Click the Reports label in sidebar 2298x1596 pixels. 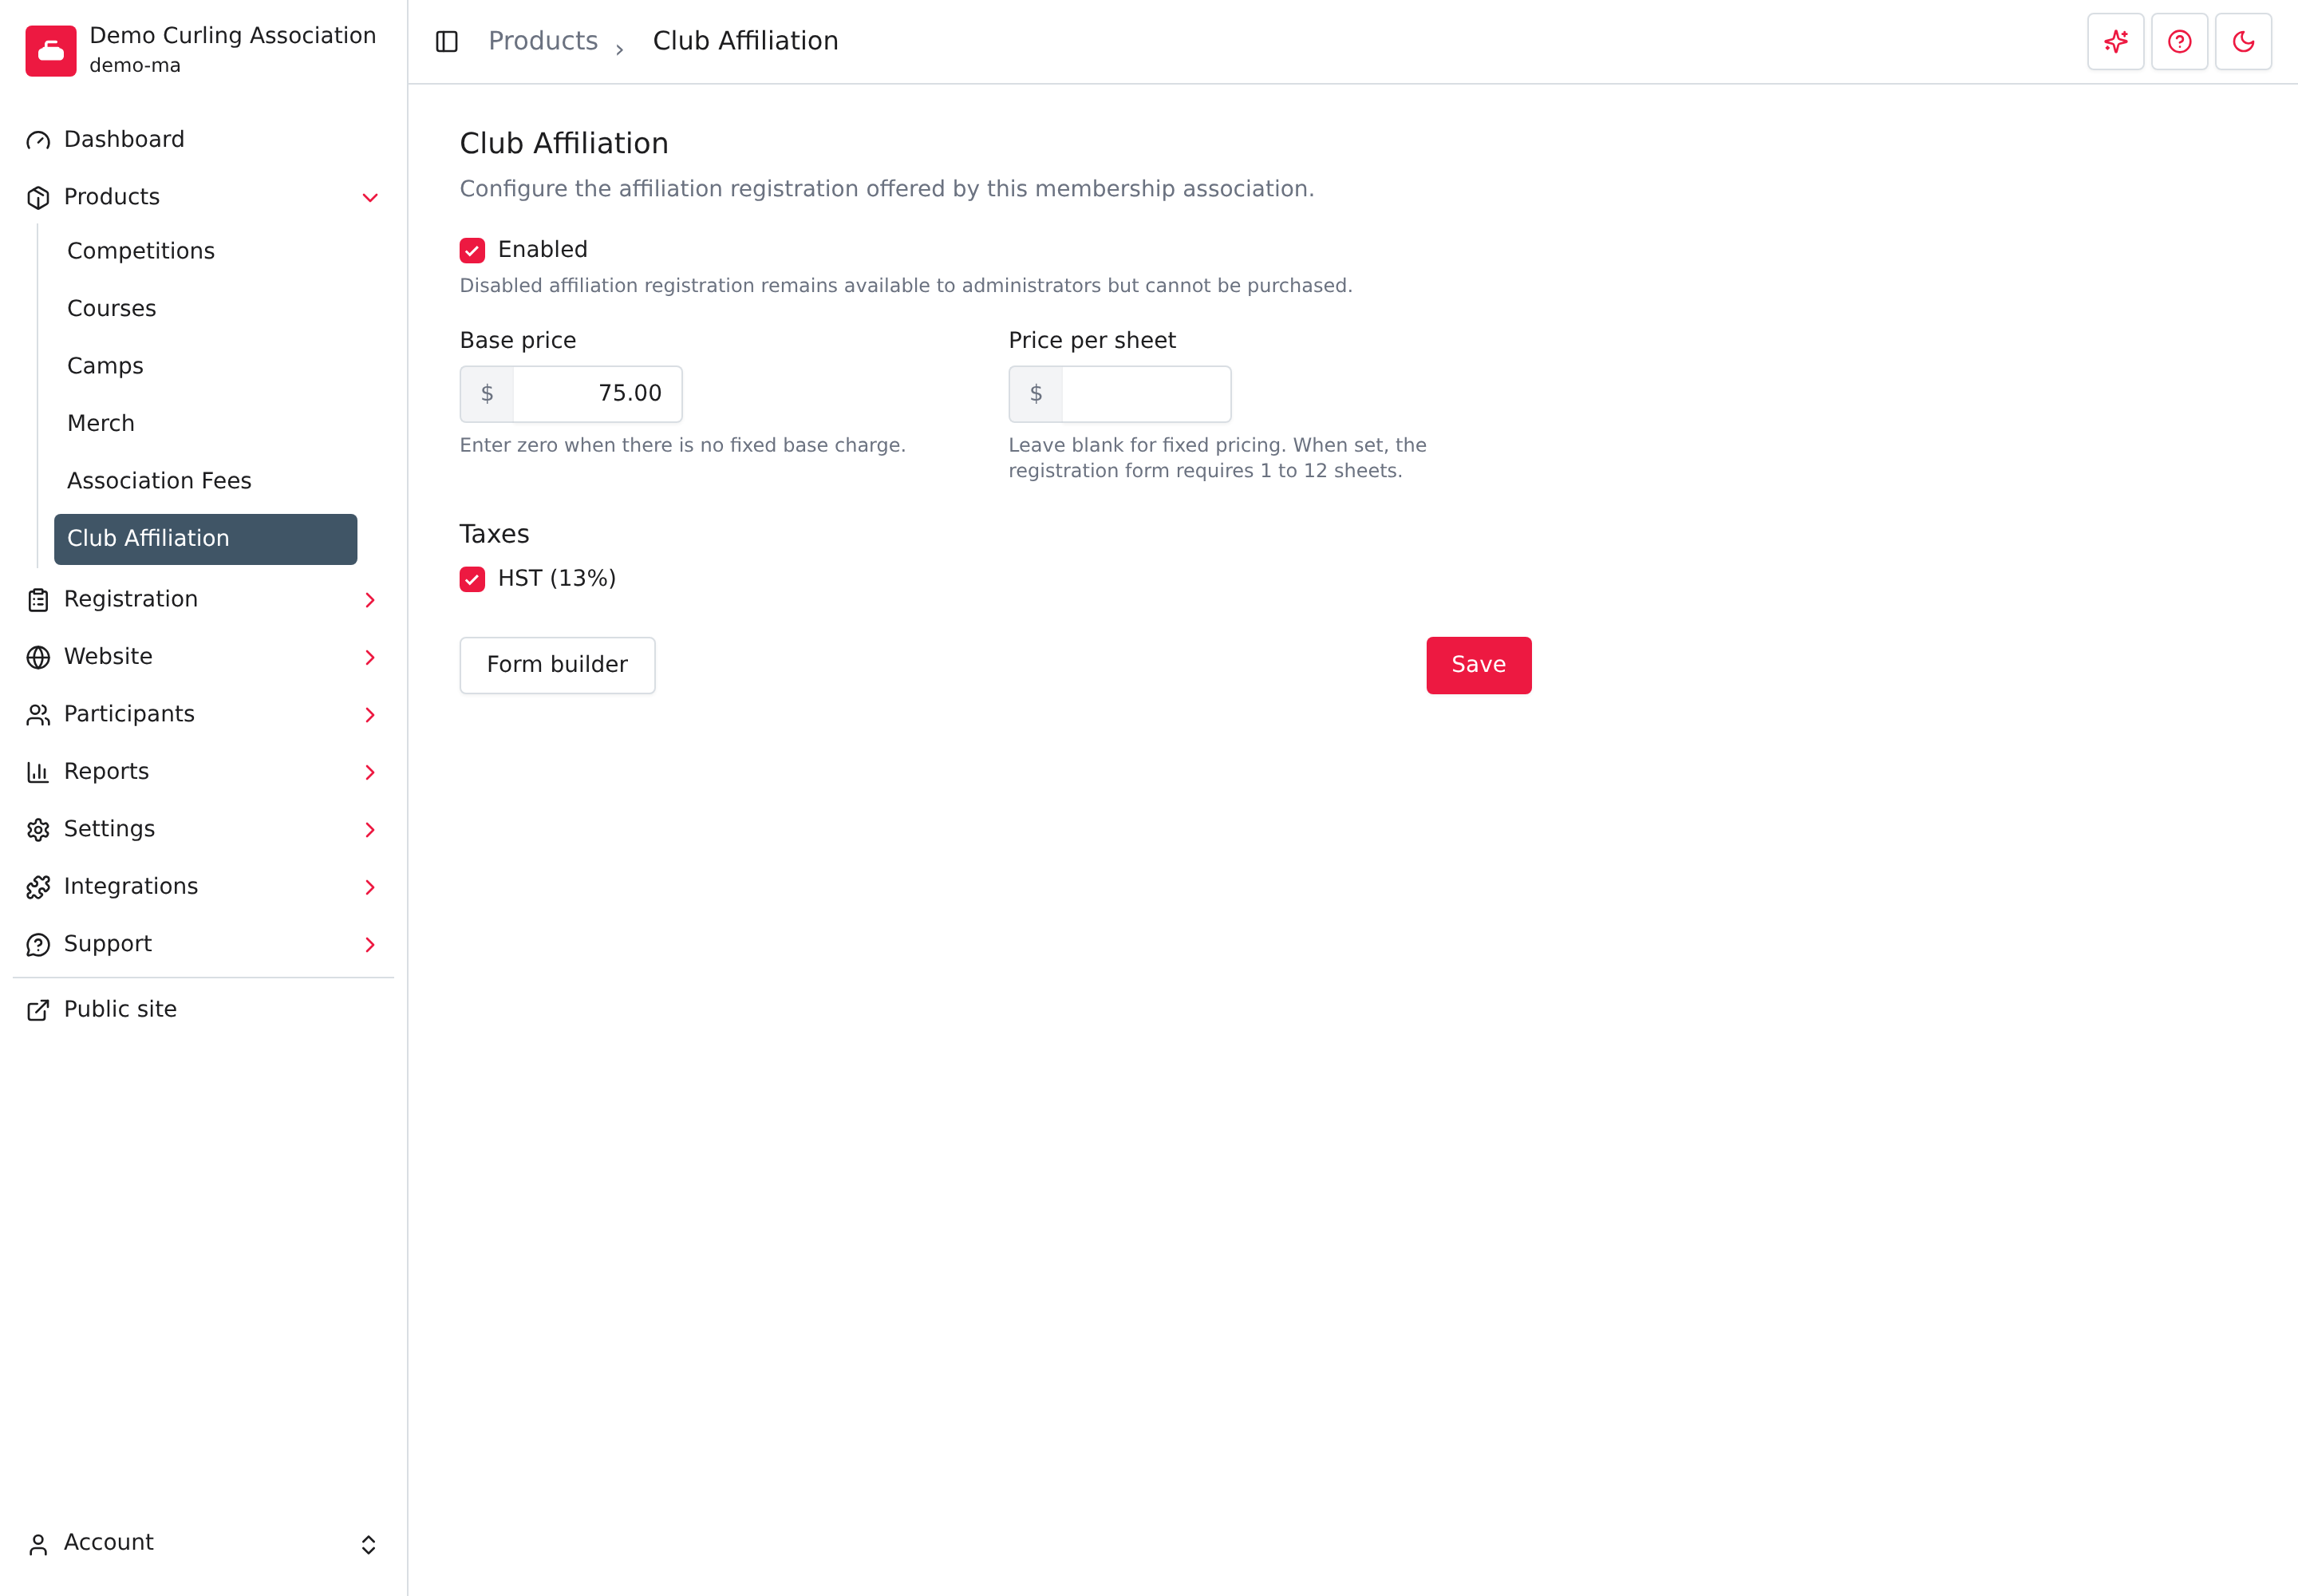(x=106, y=772)
